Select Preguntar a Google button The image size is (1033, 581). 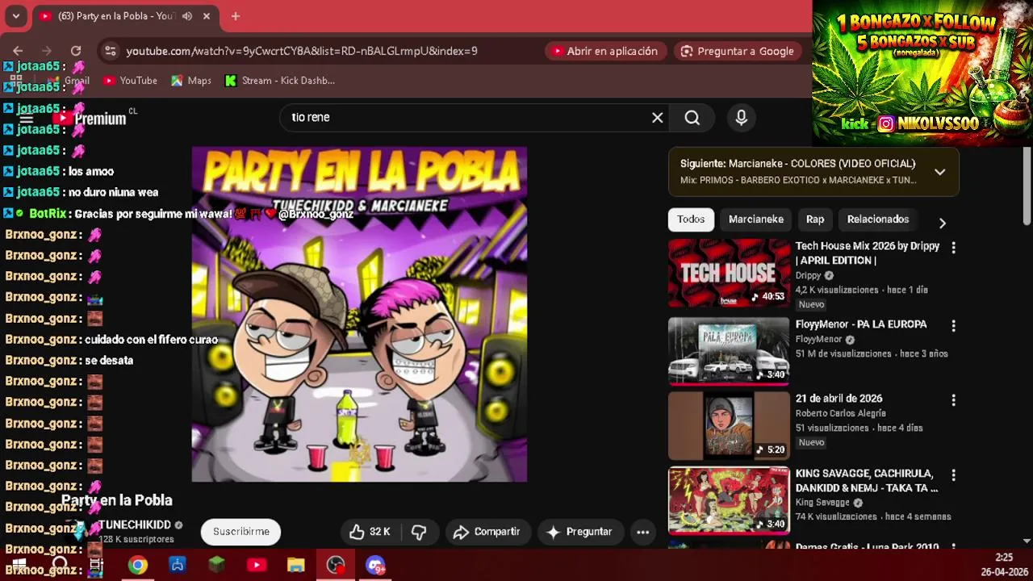click(x=738, y=51)
